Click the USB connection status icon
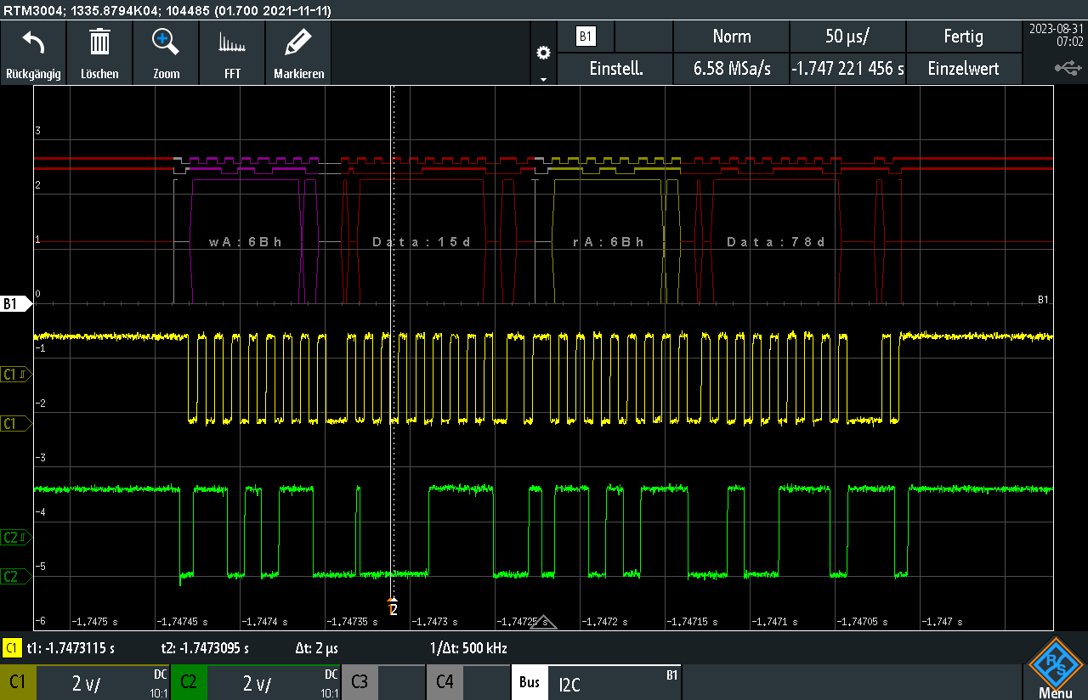 click(x=1068, y=67)
